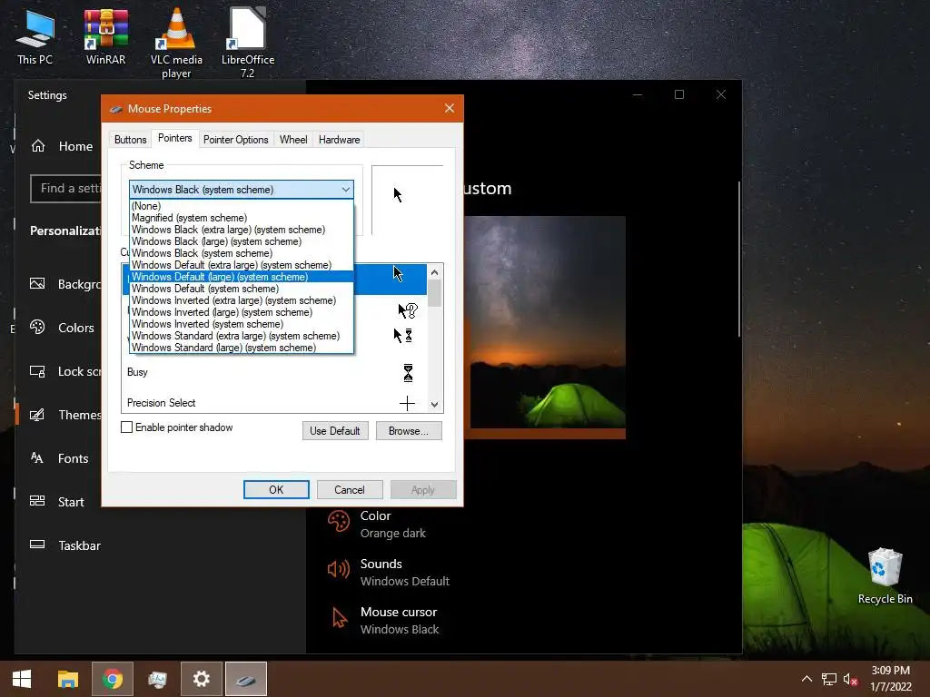
Task: Switch to Settings gear taskbar icon
Action: coord(201,679)
